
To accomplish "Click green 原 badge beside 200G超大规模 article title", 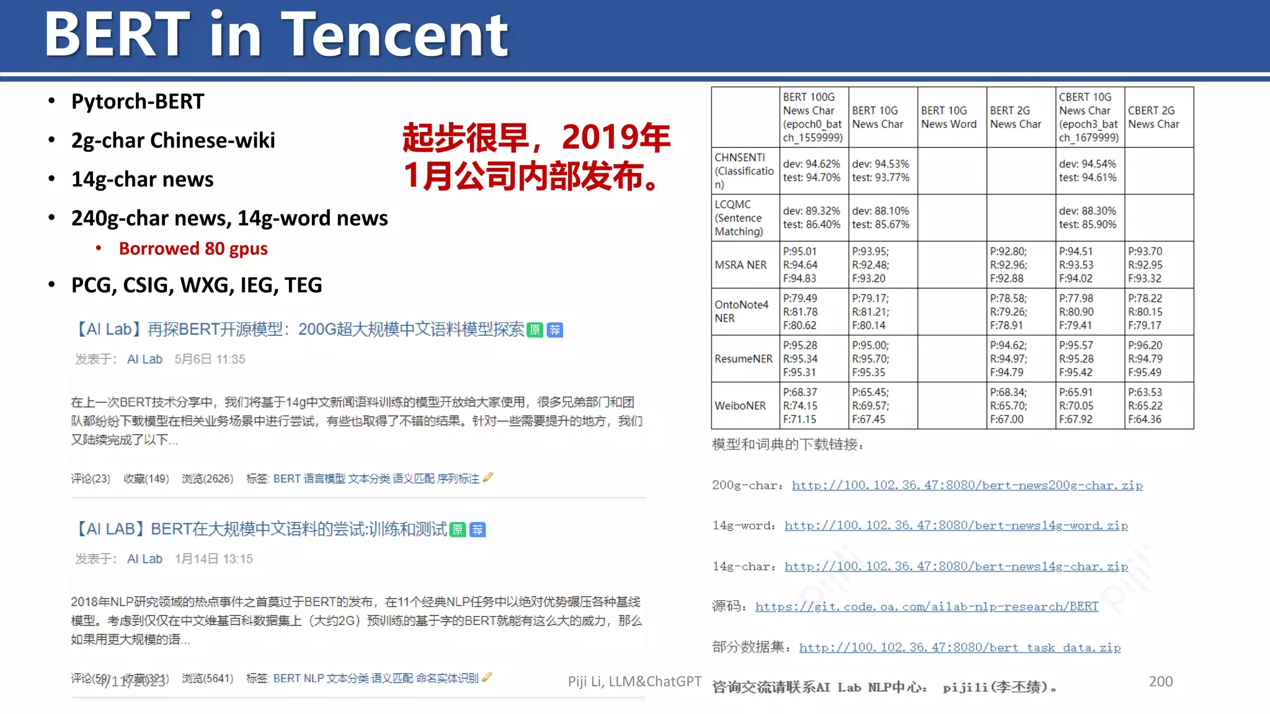I will [x=535, y=330].
